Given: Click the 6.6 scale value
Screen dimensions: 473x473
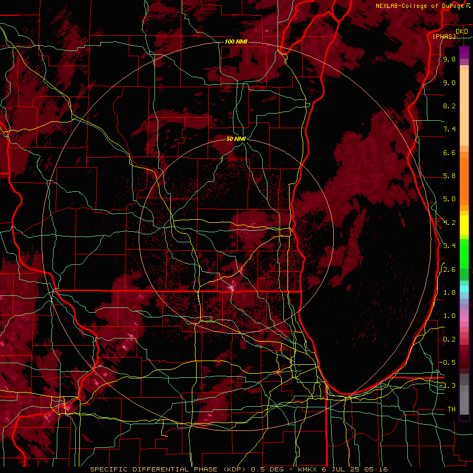Looking at the screenshot, I should [449, 152].
